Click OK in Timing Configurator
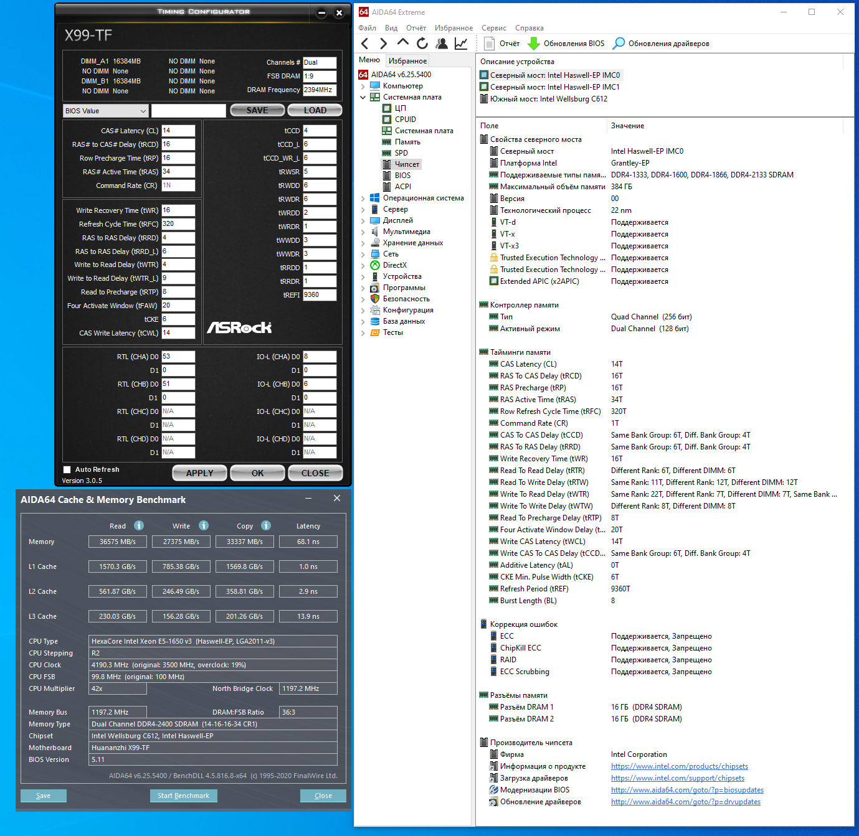The width and height of the screenshot is (859, 836). point(258,473)
